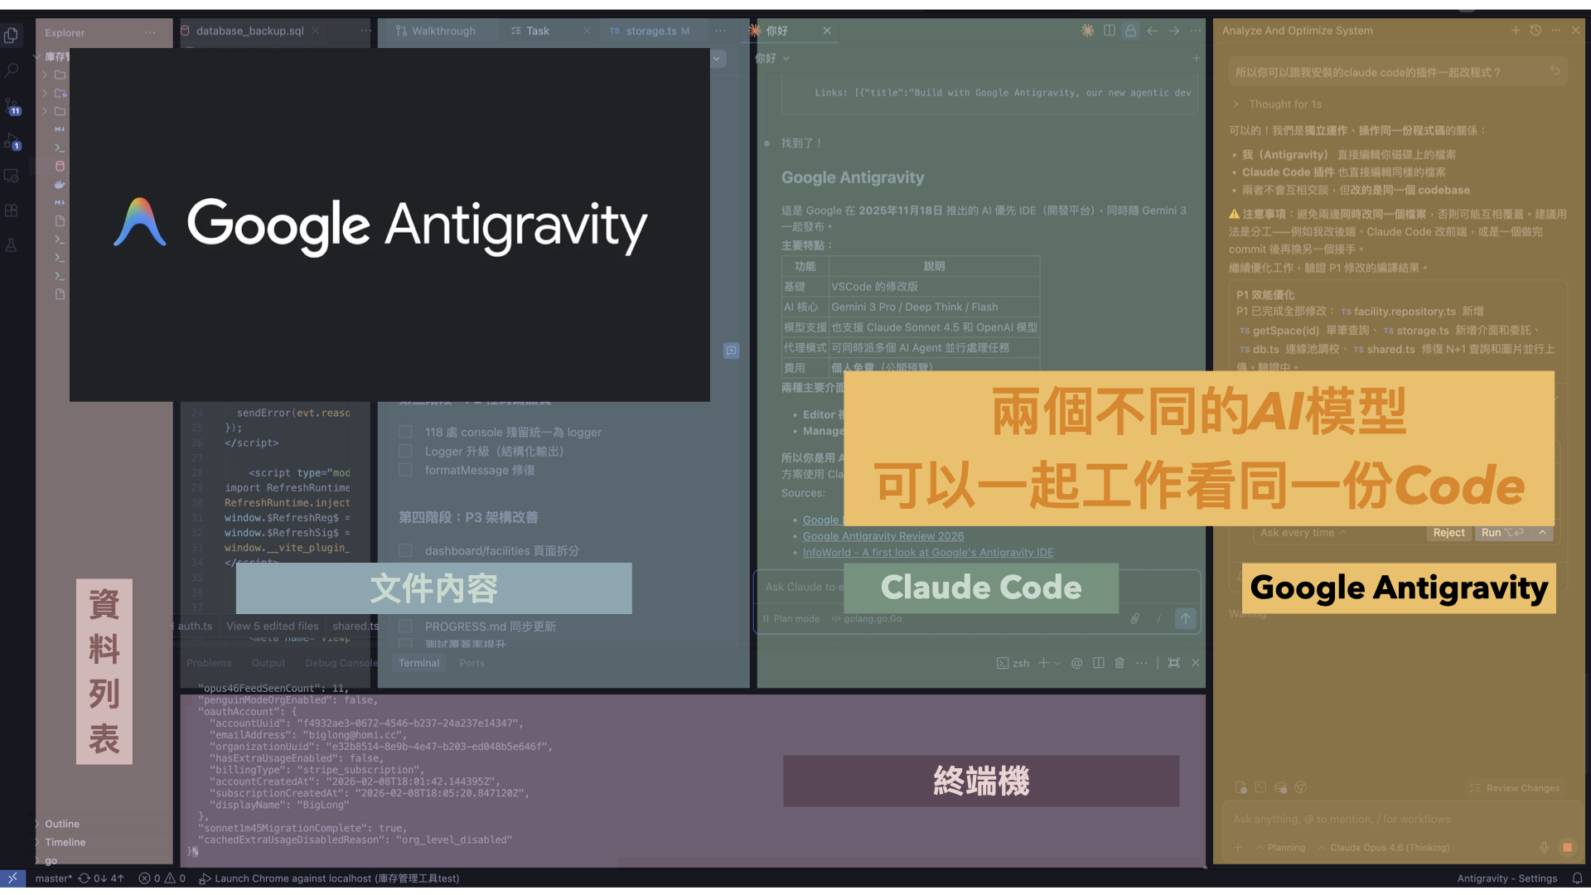Check the formatMessage 修復 checkbox
The image size is (1591, 895).
click(x=405, y=470)
